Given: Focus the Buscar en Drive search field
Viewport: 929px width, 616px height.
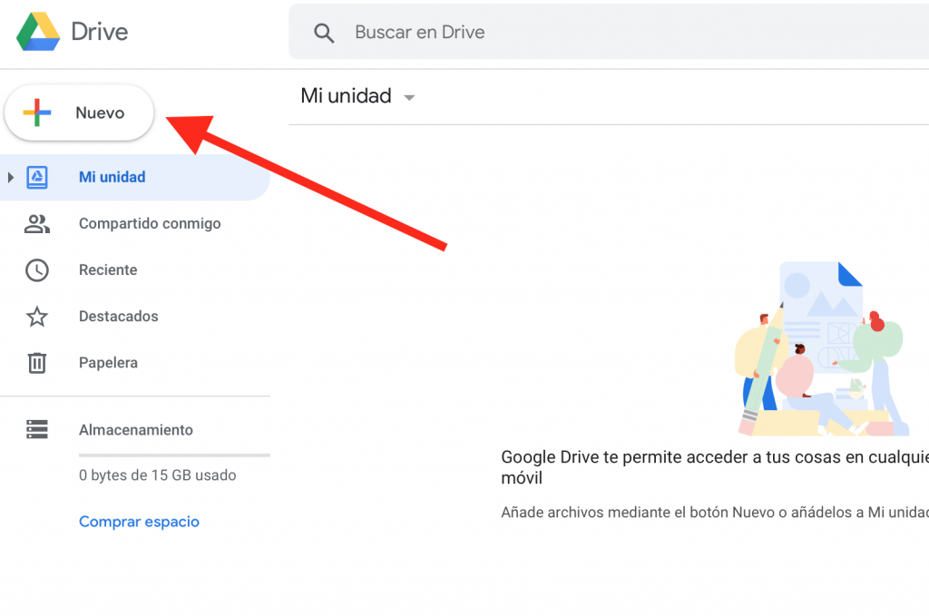Looking at the screenshot, I should (x=609, y=32).
